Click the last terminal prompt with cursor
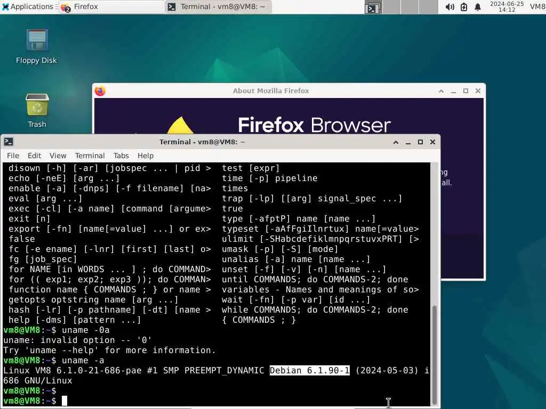Screen dimensions: 546x409 pos(35,400)
